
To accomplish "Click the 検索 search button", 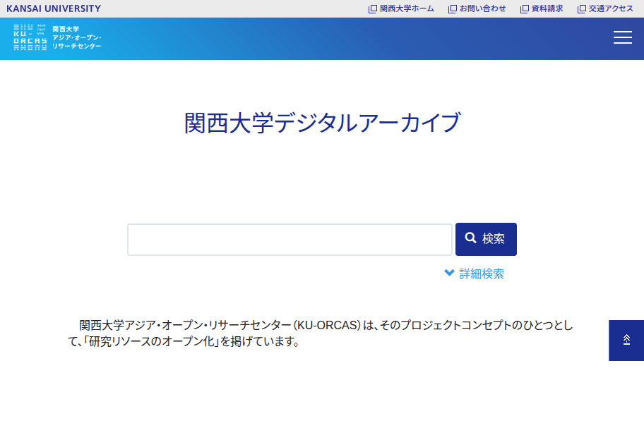I will 486,240.
